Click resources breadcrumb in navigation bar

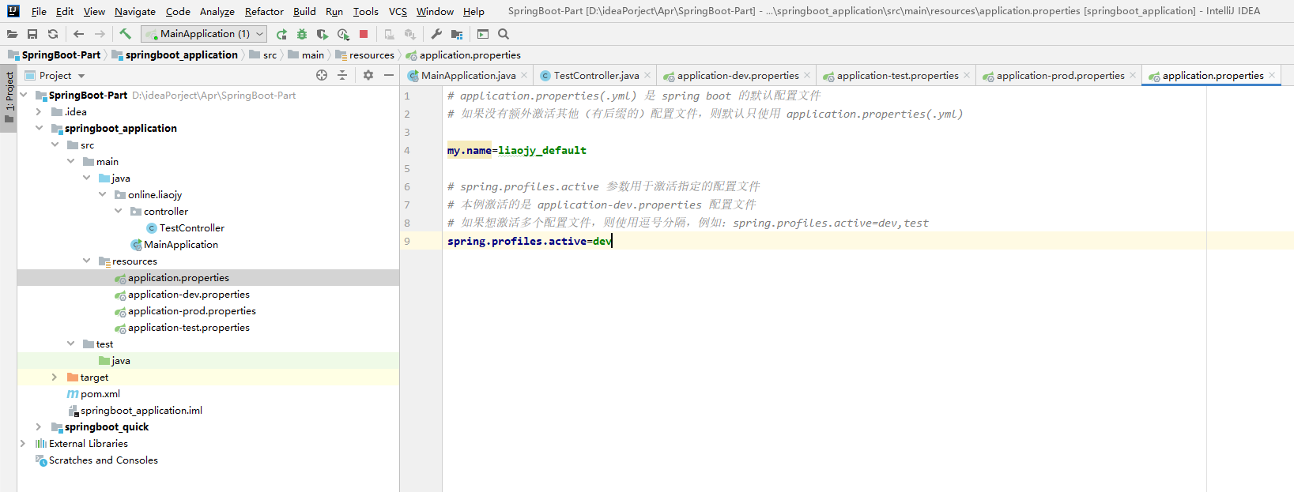(364, 54)
